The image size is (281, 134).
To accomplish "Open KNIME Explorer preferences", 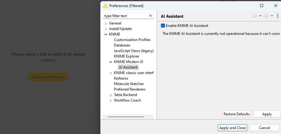I will (x=127, y=56).
